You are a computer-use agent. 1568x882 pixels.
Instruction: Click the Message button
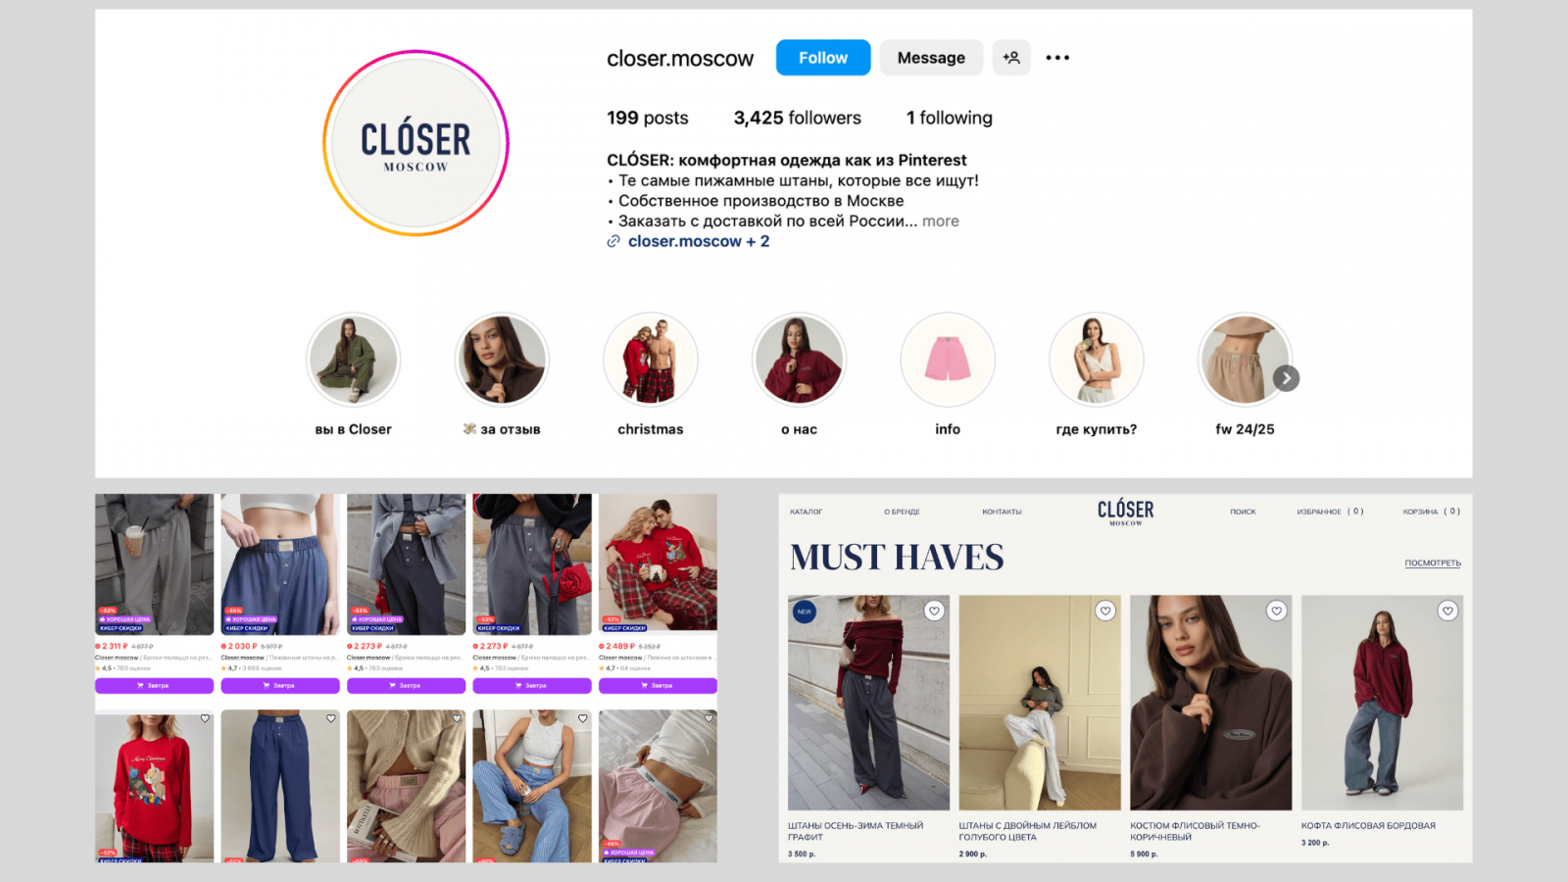coord(931,58)
